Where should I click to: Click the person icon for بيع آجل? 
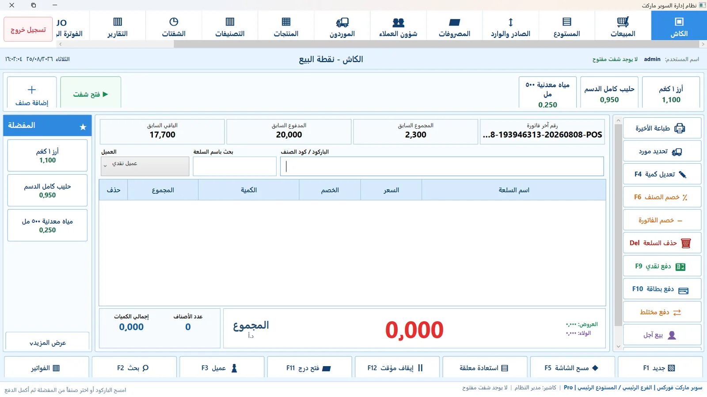tap(672, 335)
